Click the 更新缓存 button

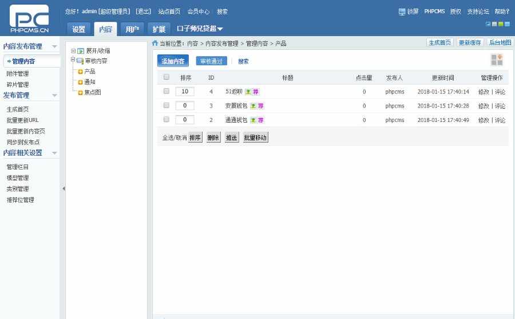(470, 43)
